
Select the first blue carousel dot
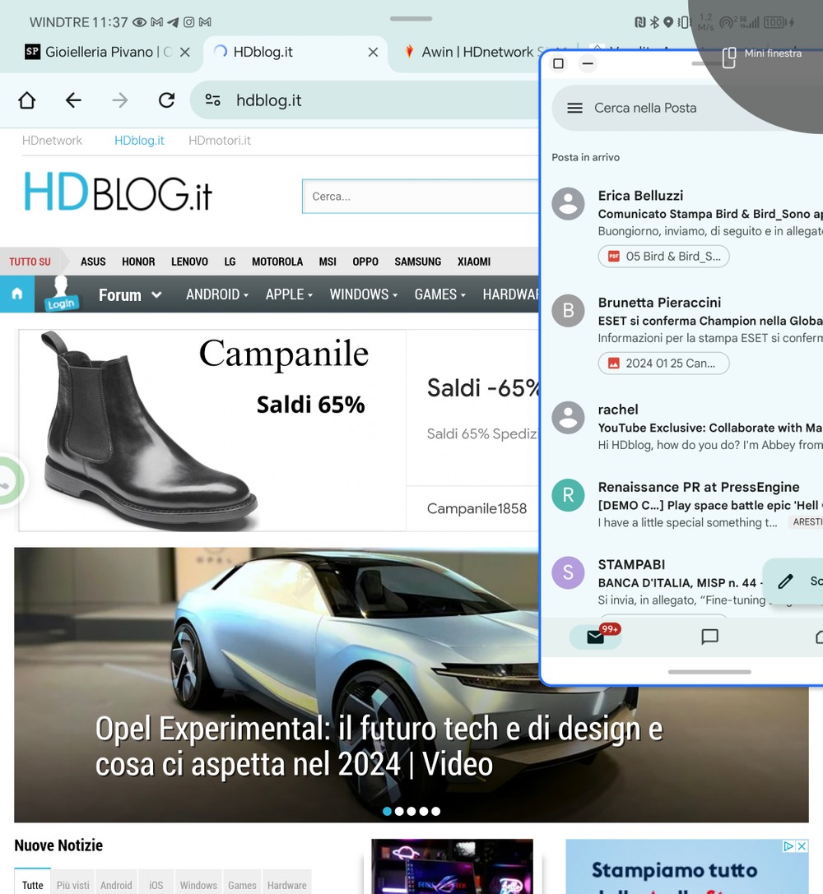[x=388, y=811]
